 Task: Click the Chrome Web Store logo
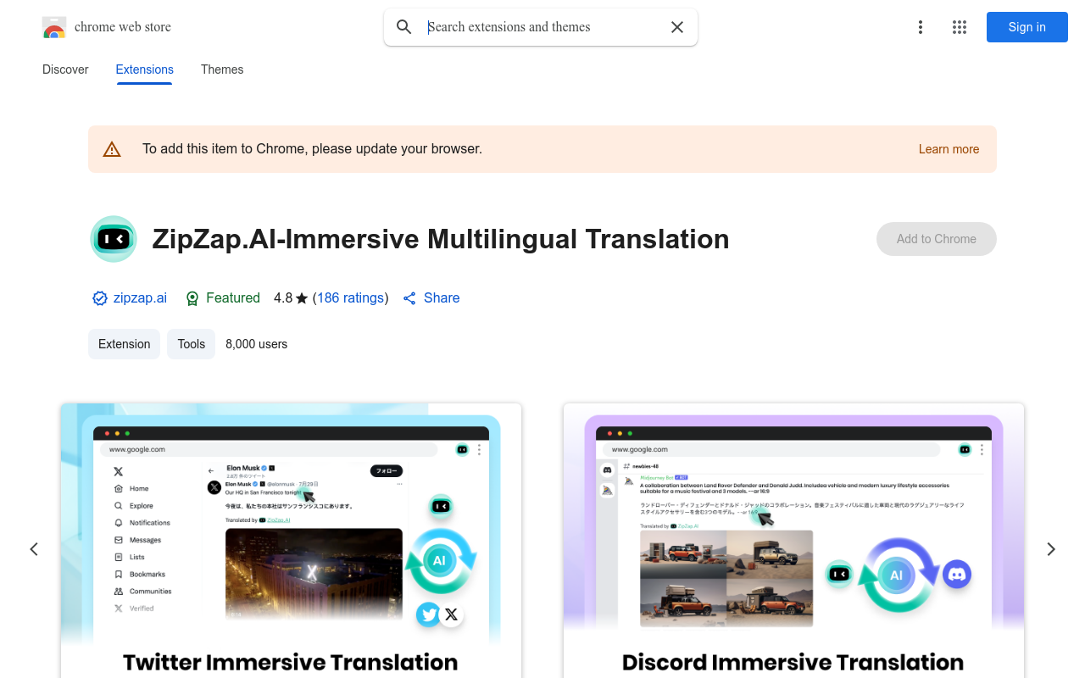coord(54,27)
